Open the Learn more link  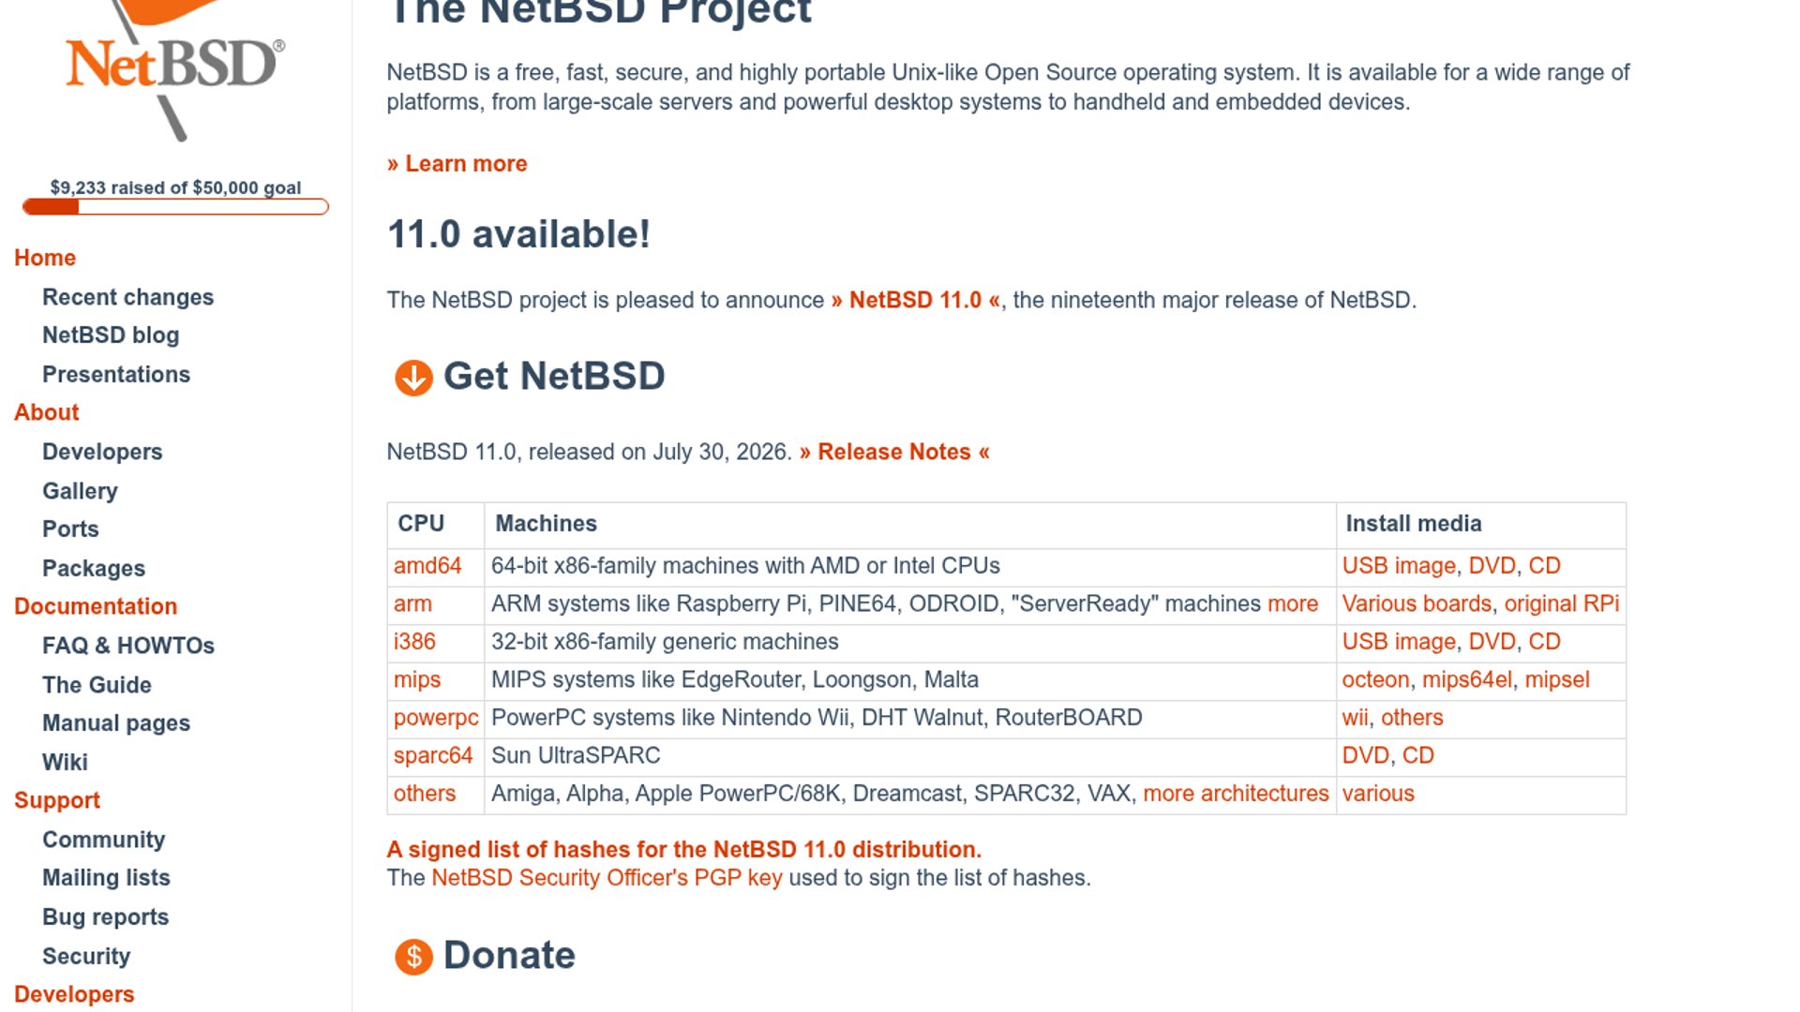point(457,164)
